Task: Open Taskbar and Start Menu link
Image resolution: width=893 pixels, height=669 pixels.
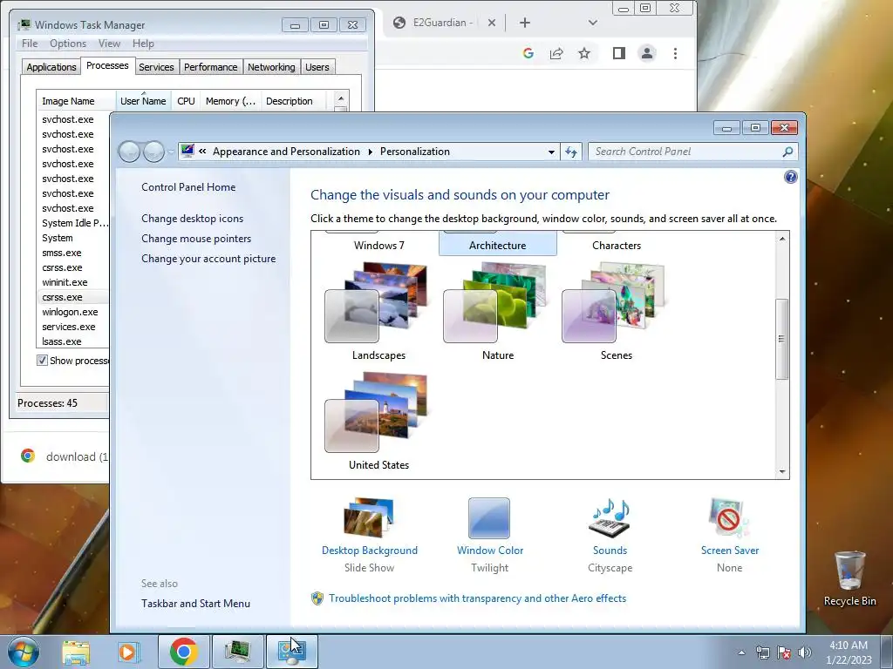Action: click(x=195, y=604)
